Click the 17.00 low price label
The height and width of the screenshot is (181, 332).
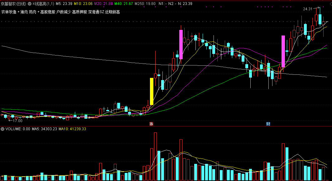coord(17,121)
